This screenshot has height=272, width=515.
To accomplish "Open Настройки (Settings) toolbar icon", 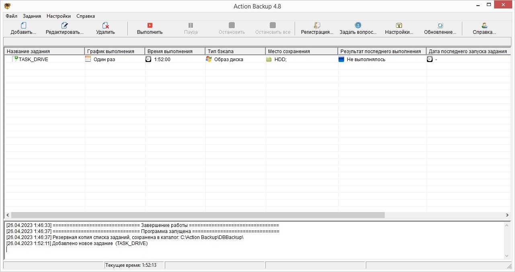I will (399, 26).
